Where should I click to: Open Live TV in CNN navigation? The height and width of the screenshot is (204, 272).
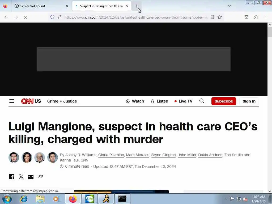point(183,101)
